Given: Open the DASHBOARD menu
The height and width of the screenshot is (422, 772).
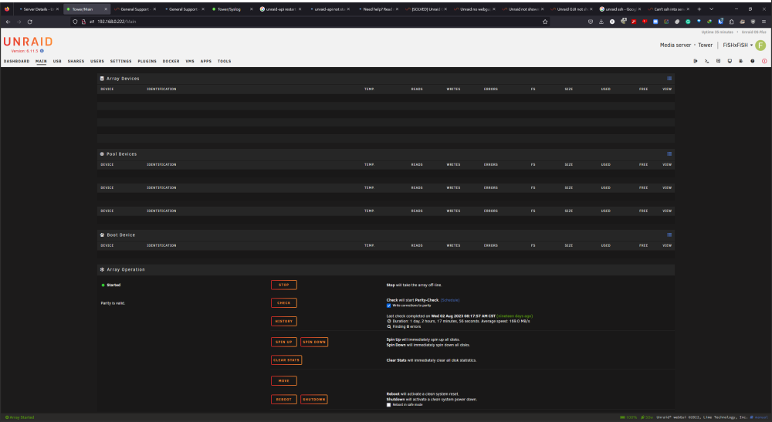Looking at the screenshot, I should pos(17,62).
